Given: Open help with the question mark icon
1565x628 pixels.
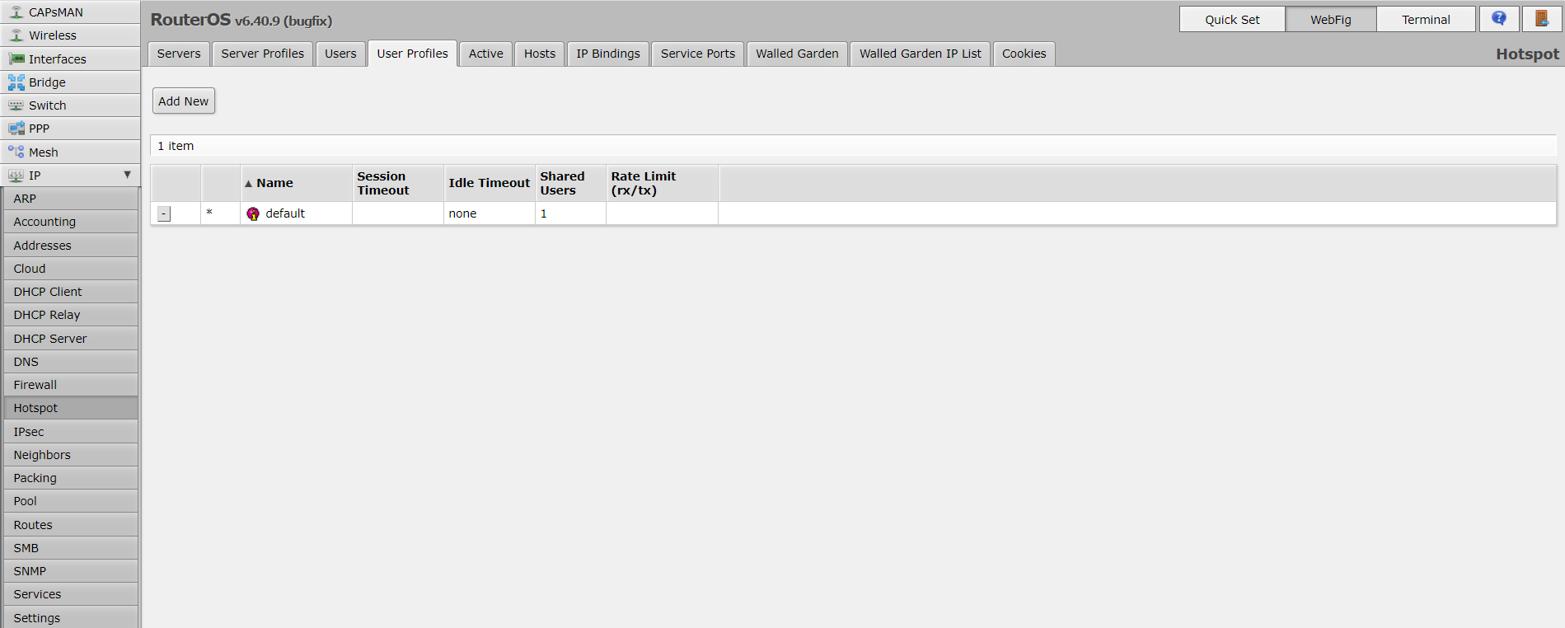Looking at the screenshot, I should [x=1498, y=19].
